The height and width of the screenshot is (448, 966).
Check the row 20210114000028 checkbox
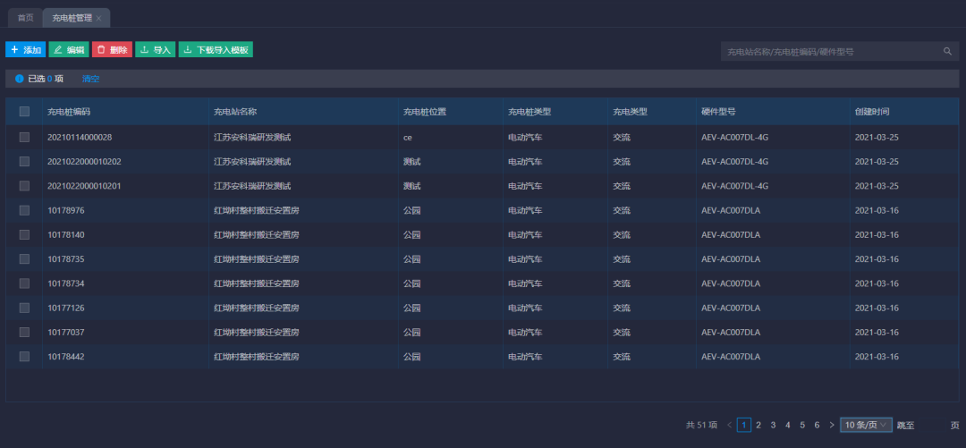coord(25,138)
